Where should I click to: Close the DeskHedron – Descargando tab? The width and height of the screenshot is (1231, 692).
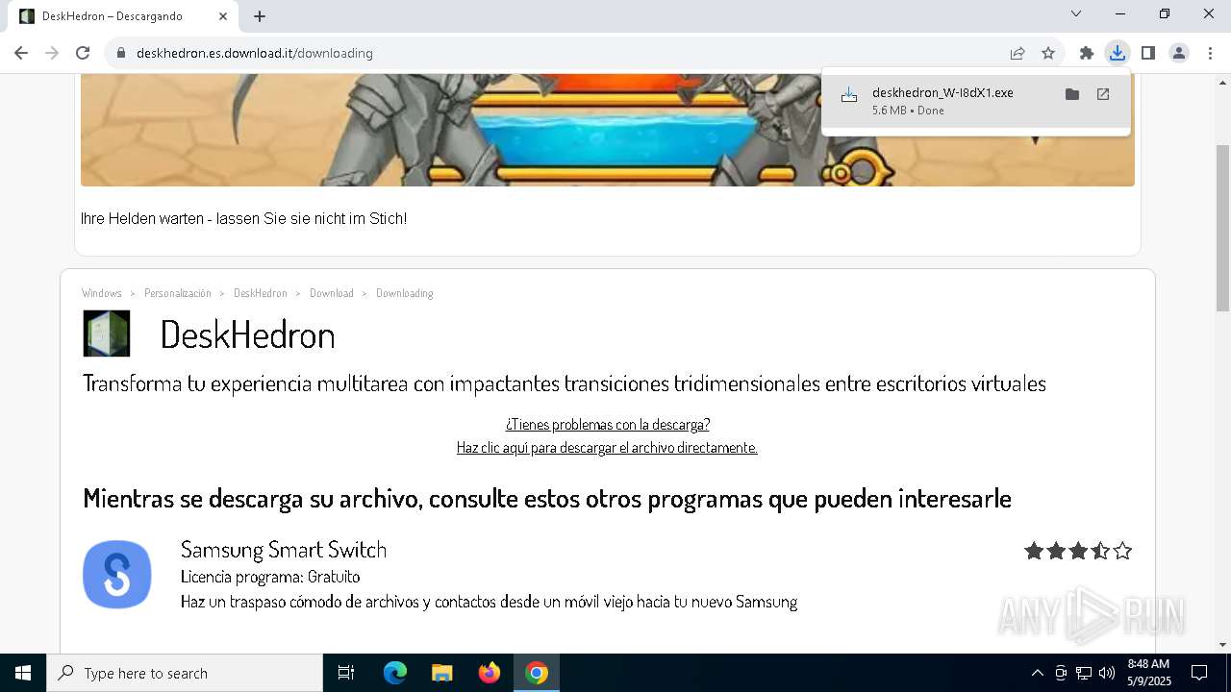point(223,16)
